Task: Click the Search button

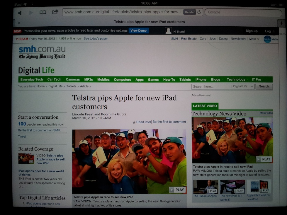Action: (264, 86)
